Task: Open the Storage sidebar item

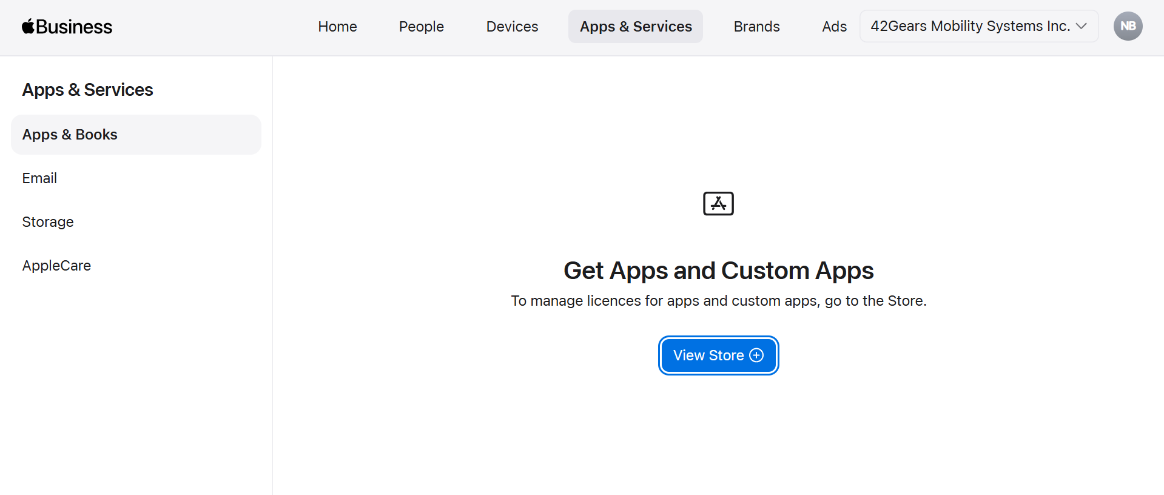Action: (48, 222)
